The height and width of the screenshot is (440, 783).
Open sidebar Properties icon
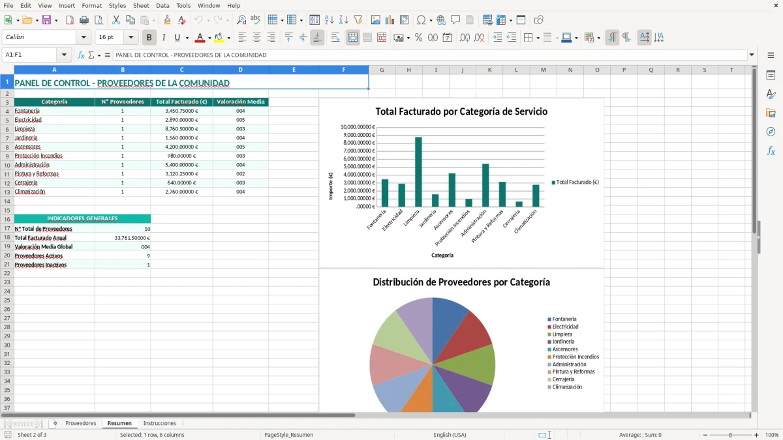(771, 76)
